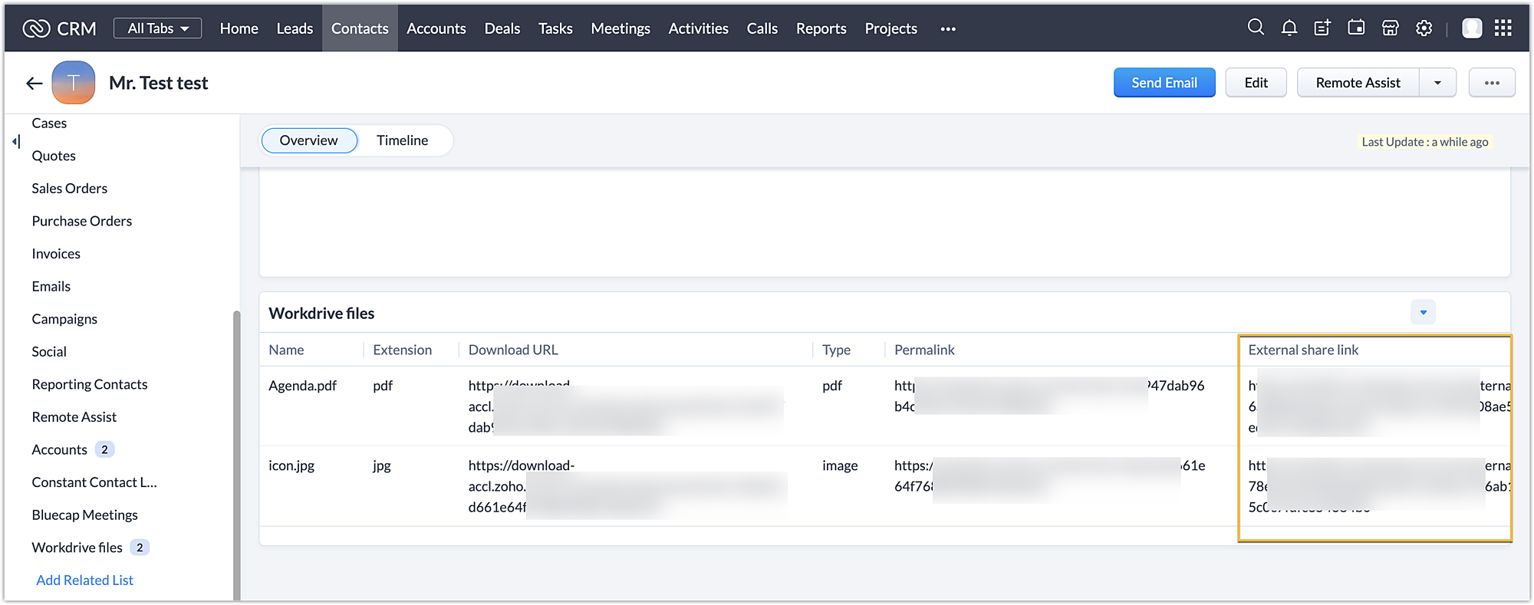Viewport: 1534px width, 605px height.
Task: Click the Remote Assist button
Action: click(1358, 83)
